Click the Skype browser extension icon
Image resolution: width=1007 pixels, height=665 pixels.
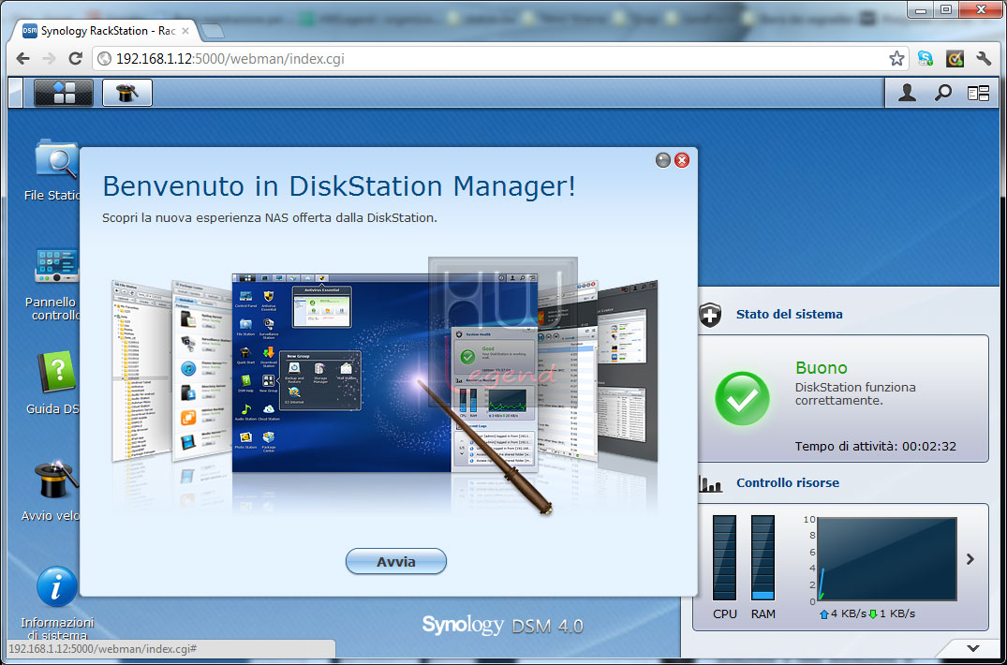pyautogui.click(x=926, y=59)
